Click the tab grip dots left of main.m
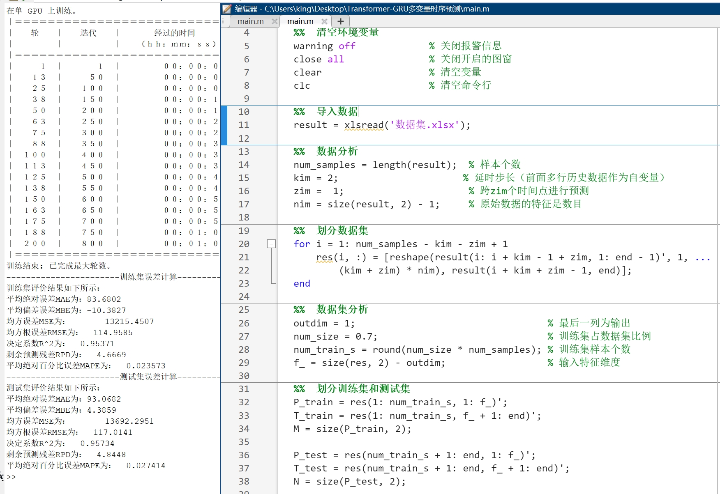Image resolution: width=720 pixels, height=494 pixels. click(223, 21)
